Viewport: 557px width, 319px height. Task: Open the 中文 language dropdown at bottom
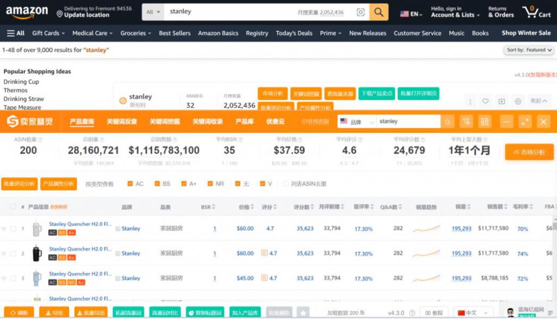click(x=473, y=312)
